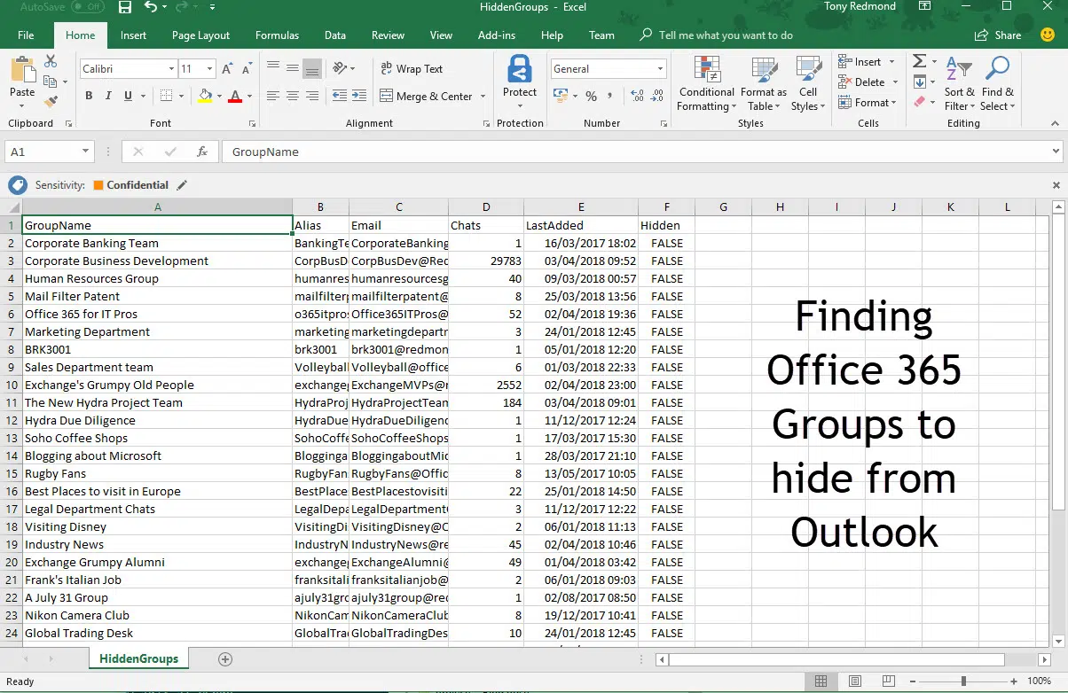Toggle Wrap Text
The height and width of the screenshot is (693, 1068).
[412, 68]
